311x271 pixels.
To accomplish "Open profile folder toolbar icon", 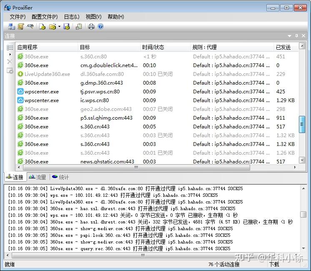I will [53, 26].
